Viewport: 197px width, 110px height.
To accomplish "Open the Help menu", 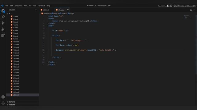I will (48, 6).
